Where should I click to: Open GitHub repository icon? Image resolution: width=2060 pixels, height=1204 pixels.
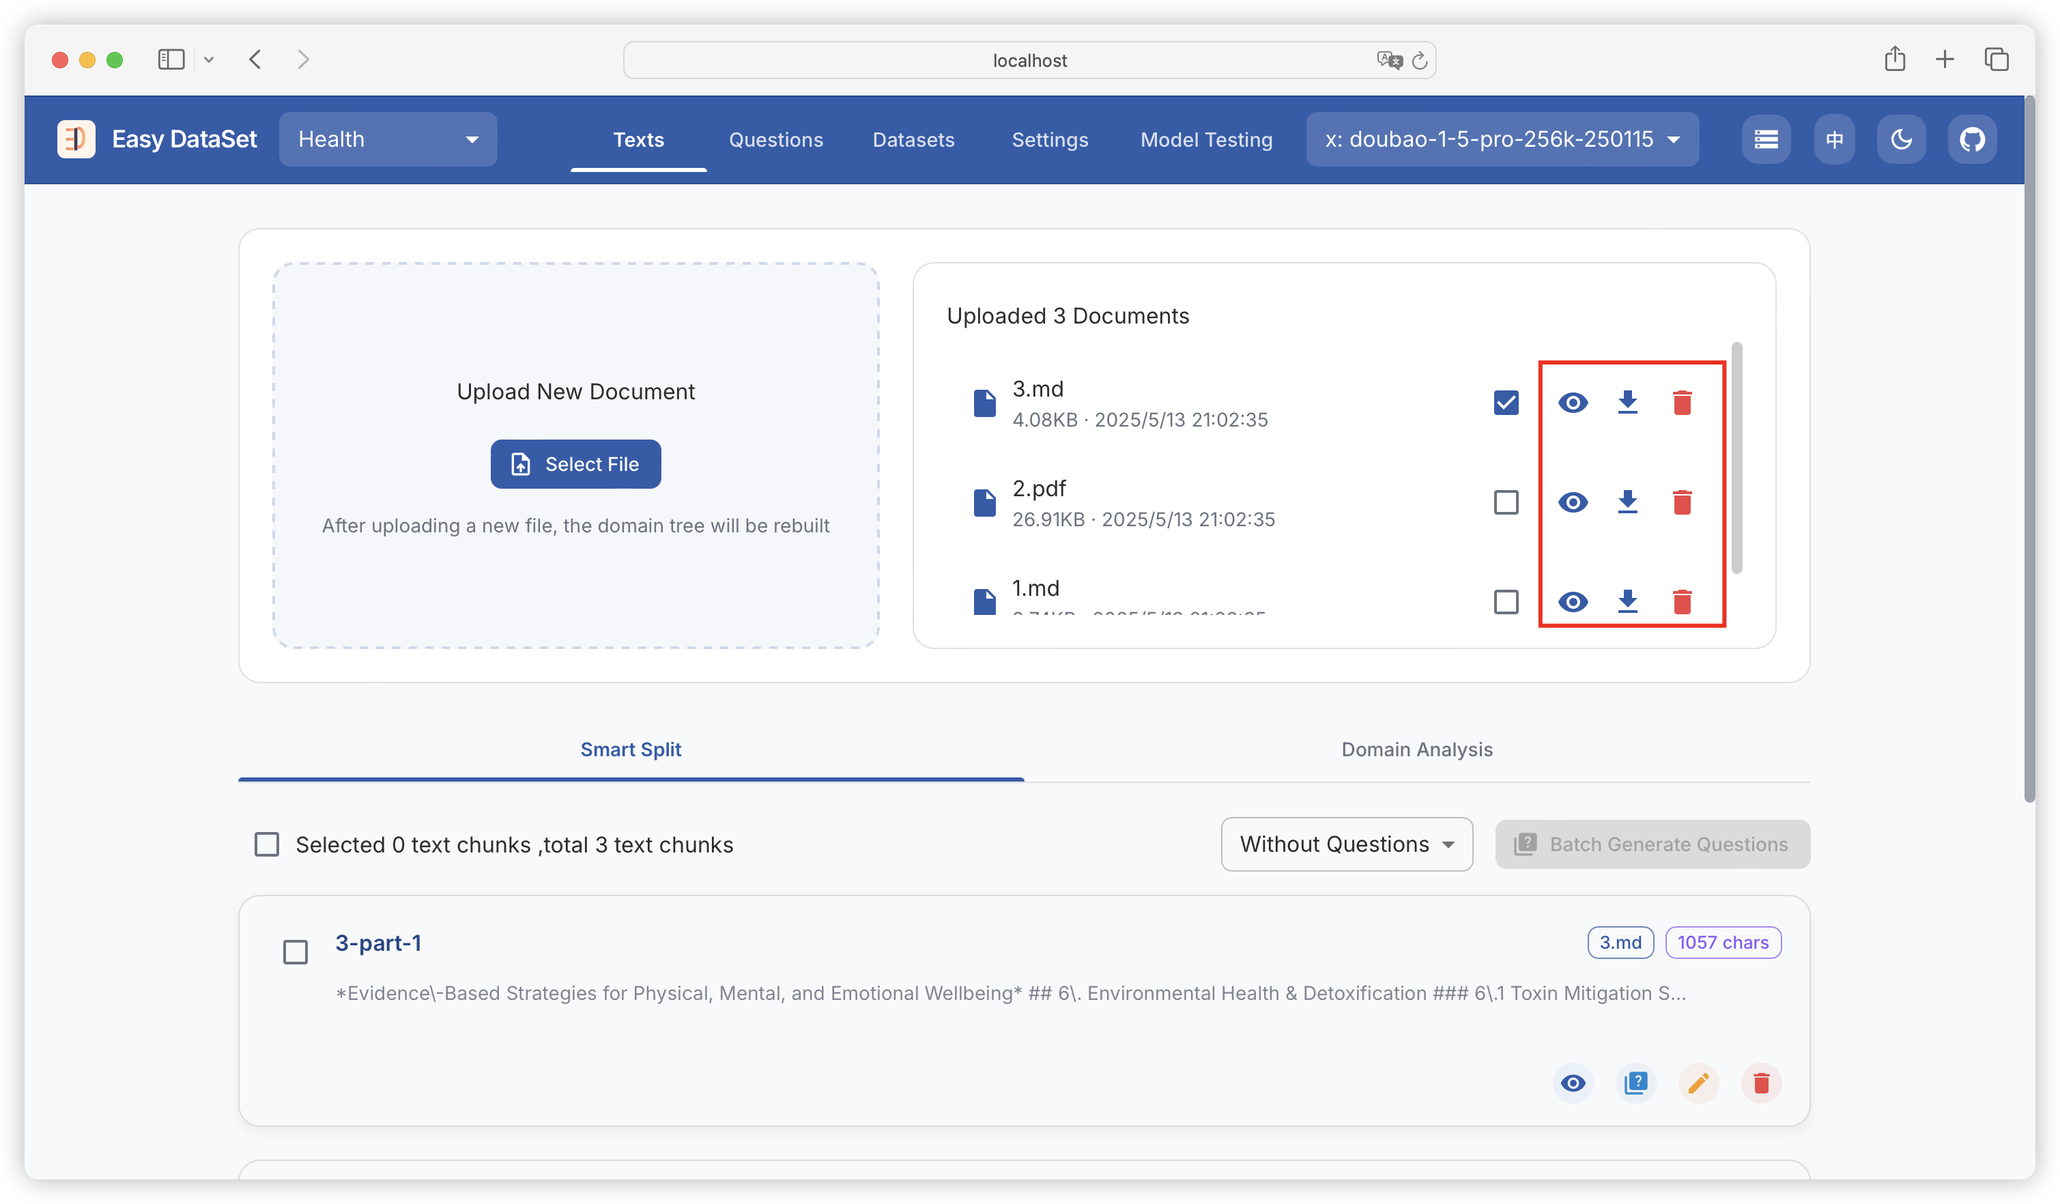(x=1972, y=140)
